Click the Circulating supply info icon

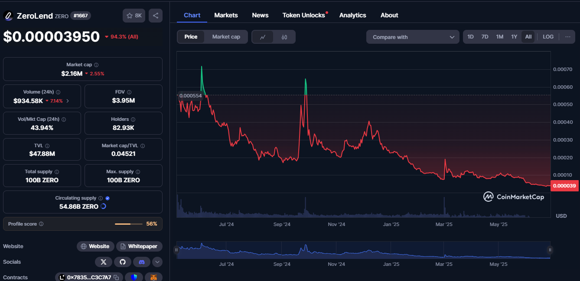(101, 198)
